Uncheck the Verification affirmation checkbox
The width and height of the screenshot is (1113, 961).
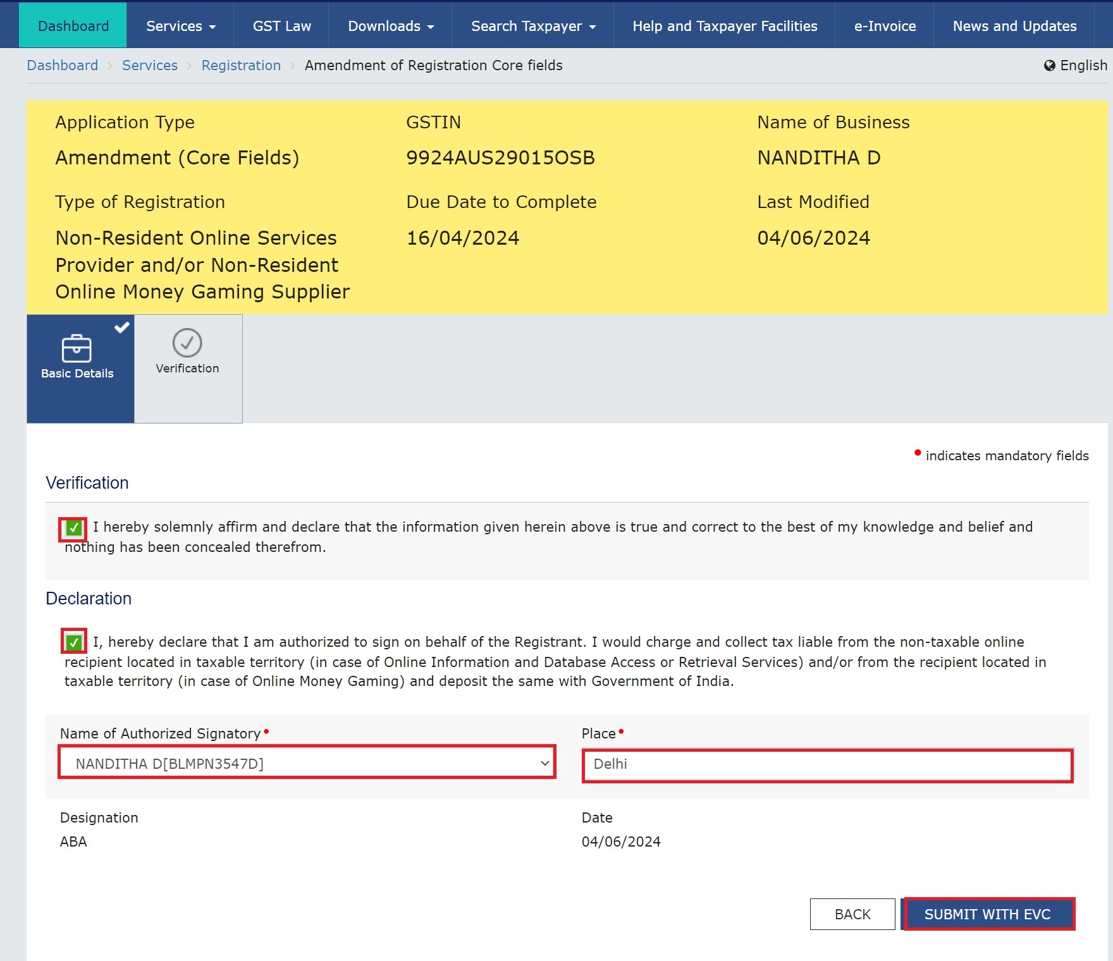(x=73, y=529)
